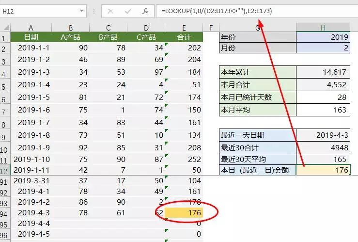Click the three-dot formula bar resize handle
Screen dimensions: 358x242
pos(94,11)
